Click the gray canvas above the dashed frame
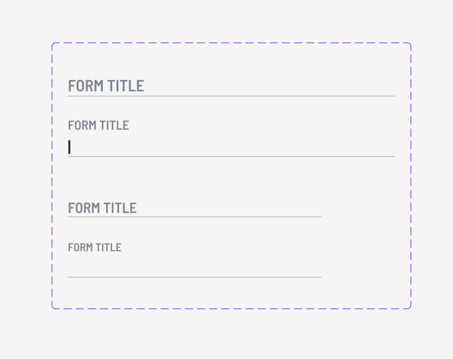This screenshot has width=453, height=359. pyautogui.click(x=226, y=20)
